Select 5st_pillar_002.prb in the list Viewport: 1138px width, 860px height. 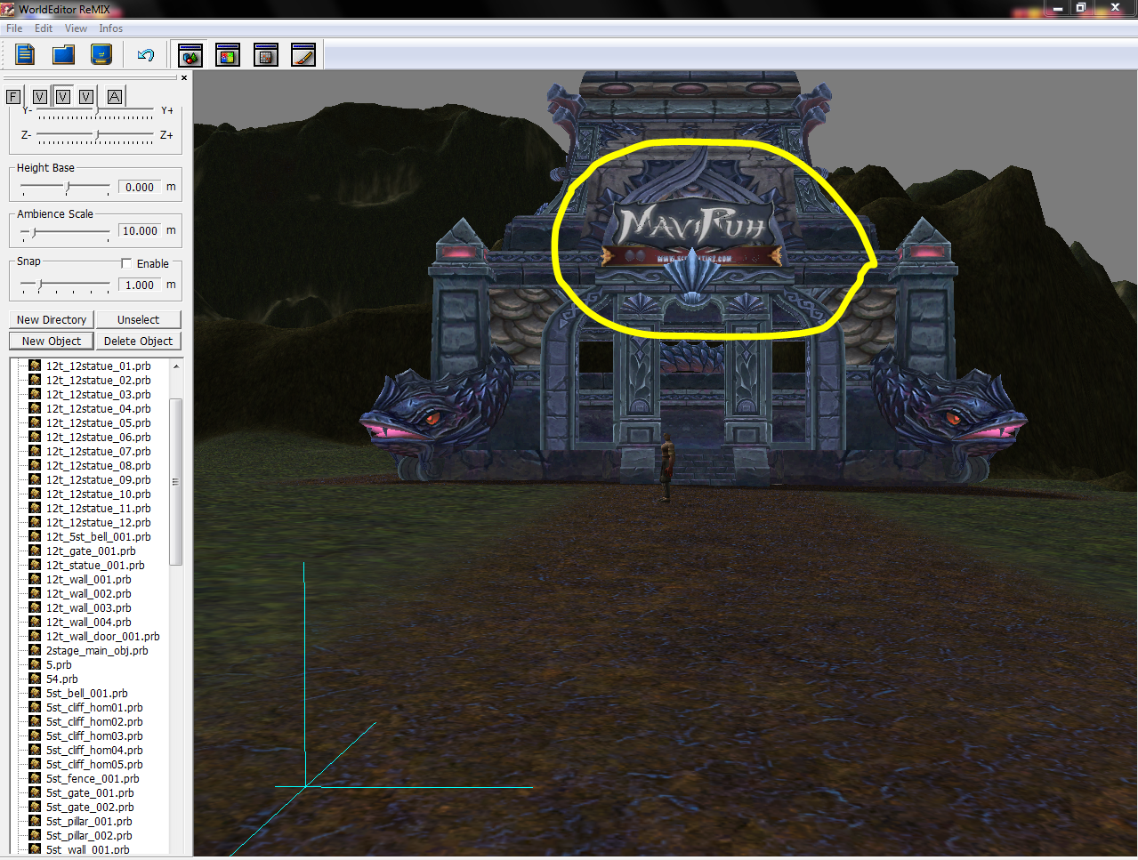coord(89,835)
